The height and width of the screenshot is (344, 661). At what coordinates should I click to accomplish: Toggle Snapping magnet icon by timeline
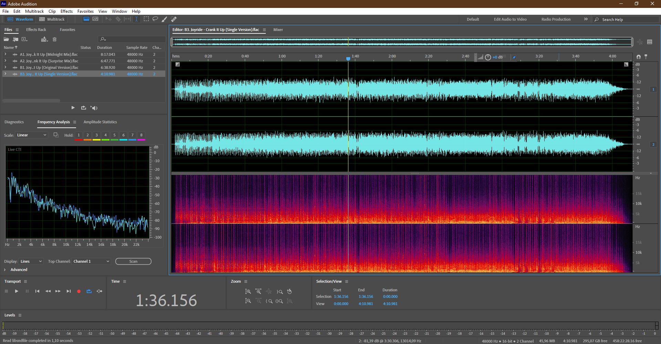tap(639, 57)
